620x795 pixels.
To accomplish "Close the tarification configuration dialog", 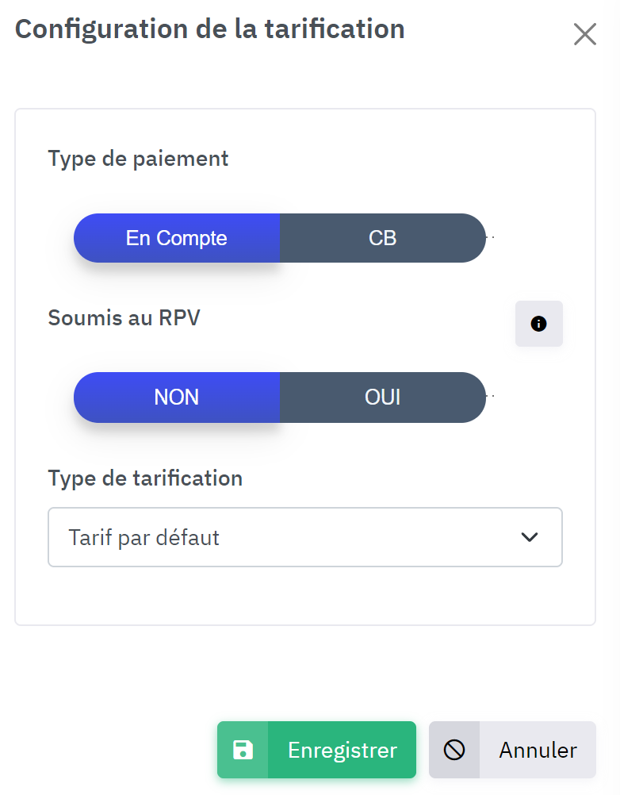I will [x=584, y=34].
